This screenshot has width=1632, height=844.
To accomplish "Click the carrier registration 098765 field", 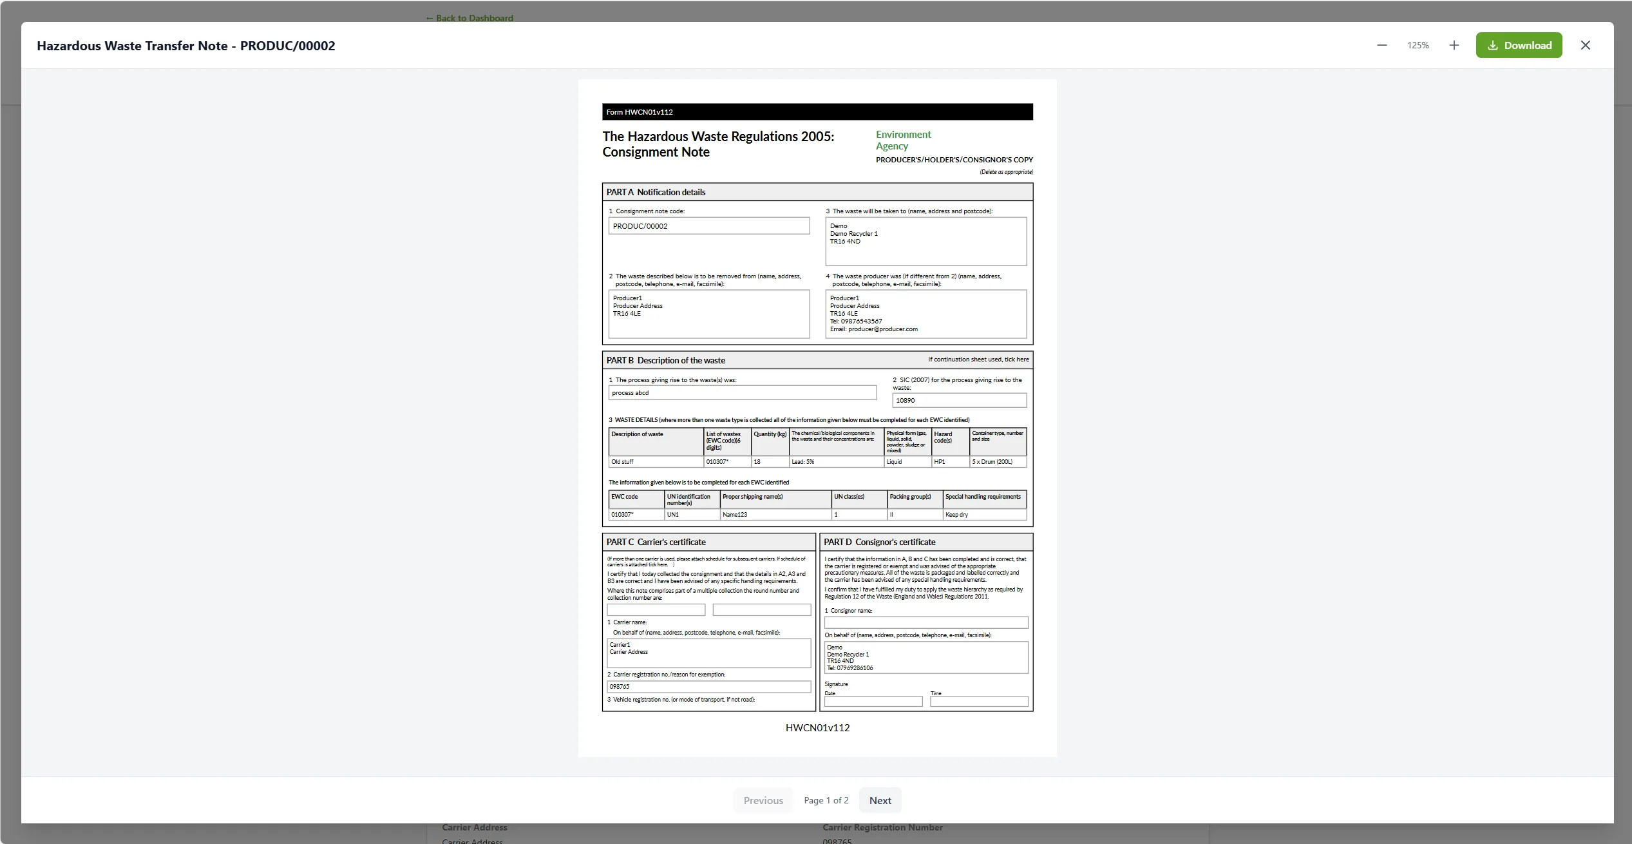I will [708, 687].
